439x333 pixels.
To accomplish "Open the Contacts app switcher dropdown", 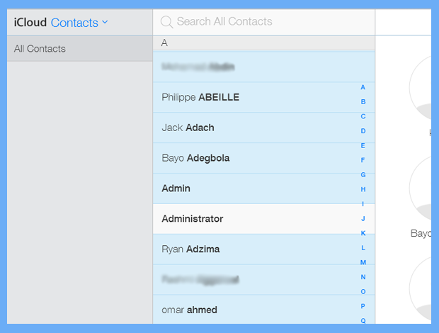I will (79, 23).
